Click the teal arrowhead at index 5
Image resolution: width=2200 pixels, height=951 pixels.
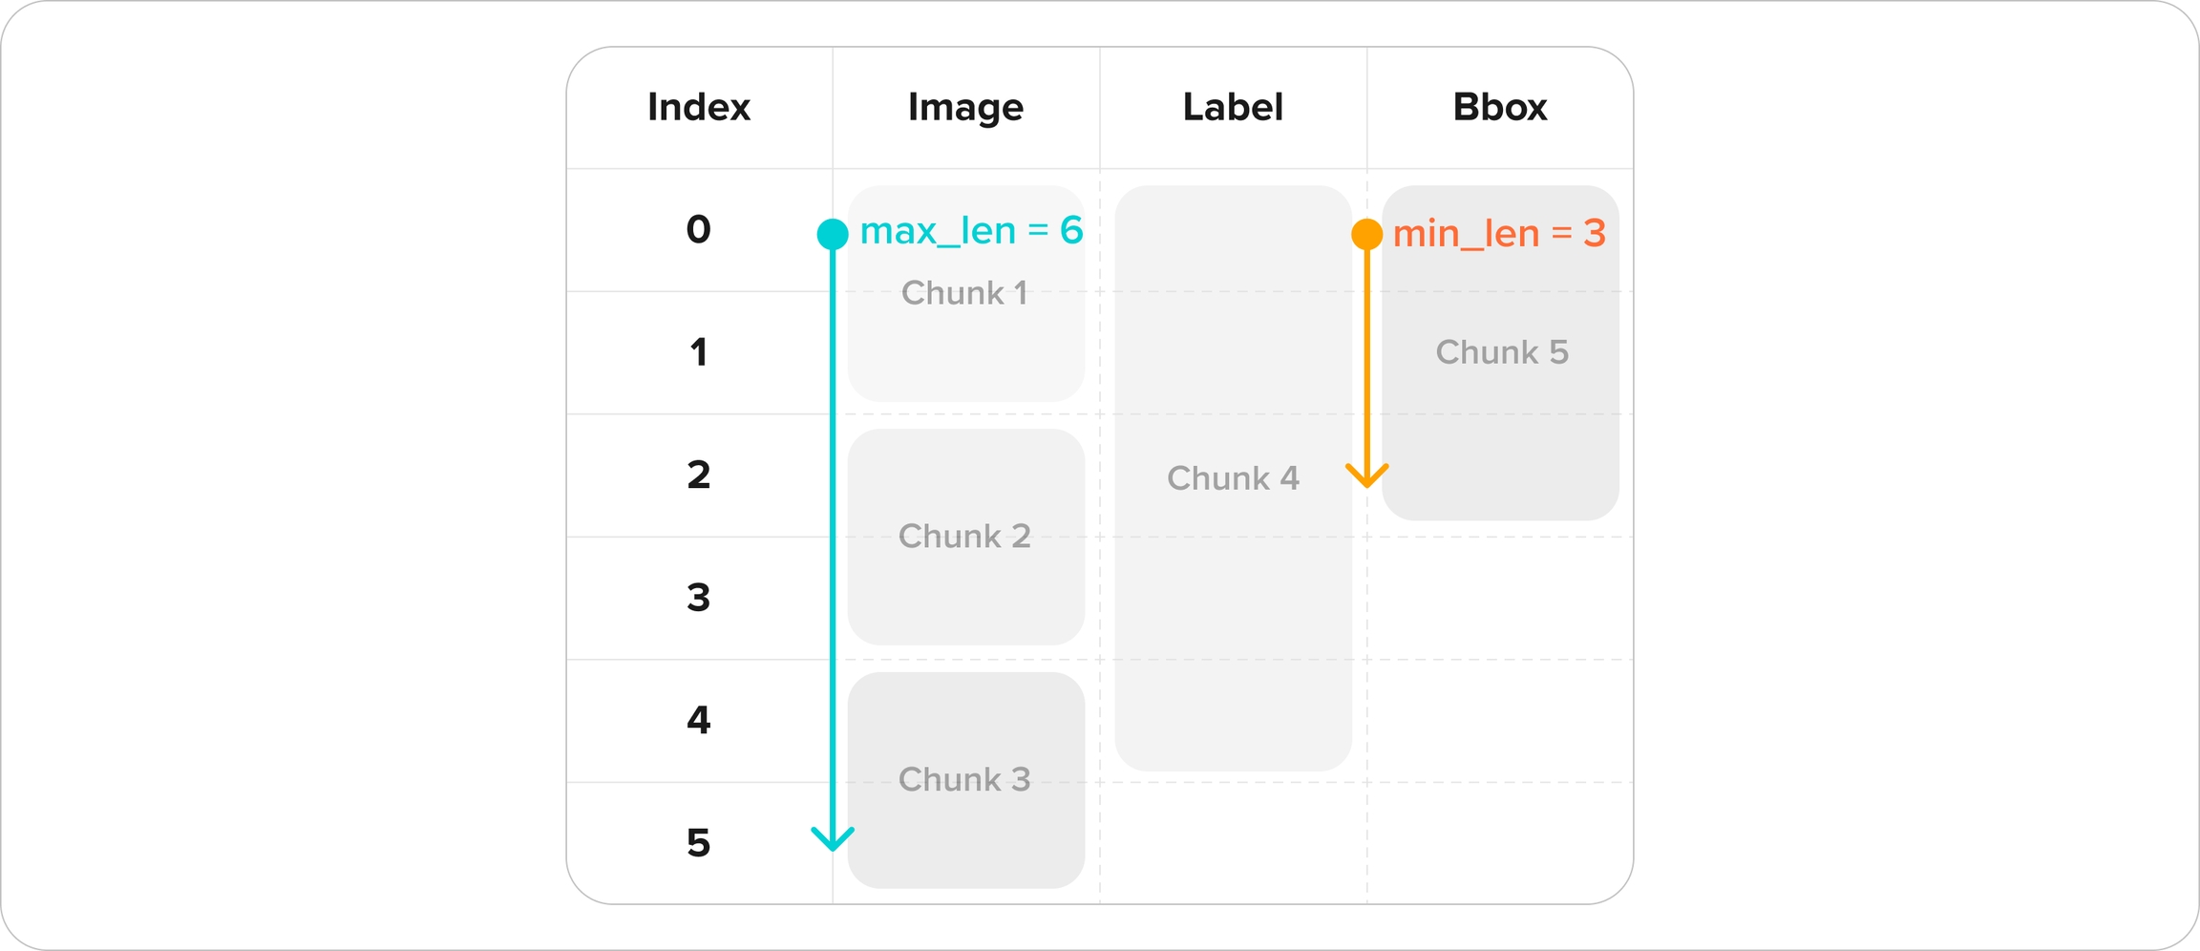[833, 840]
